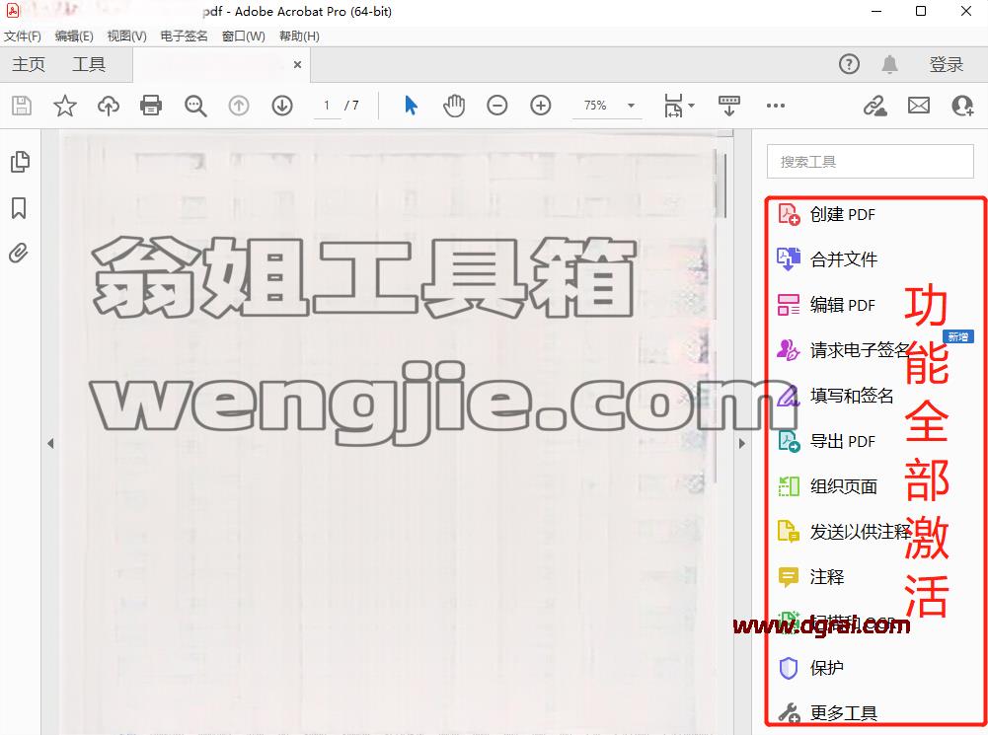Screen dimensions: 988x735
Task: Click the 登录 sign-in button
Action: click(947, 64)
